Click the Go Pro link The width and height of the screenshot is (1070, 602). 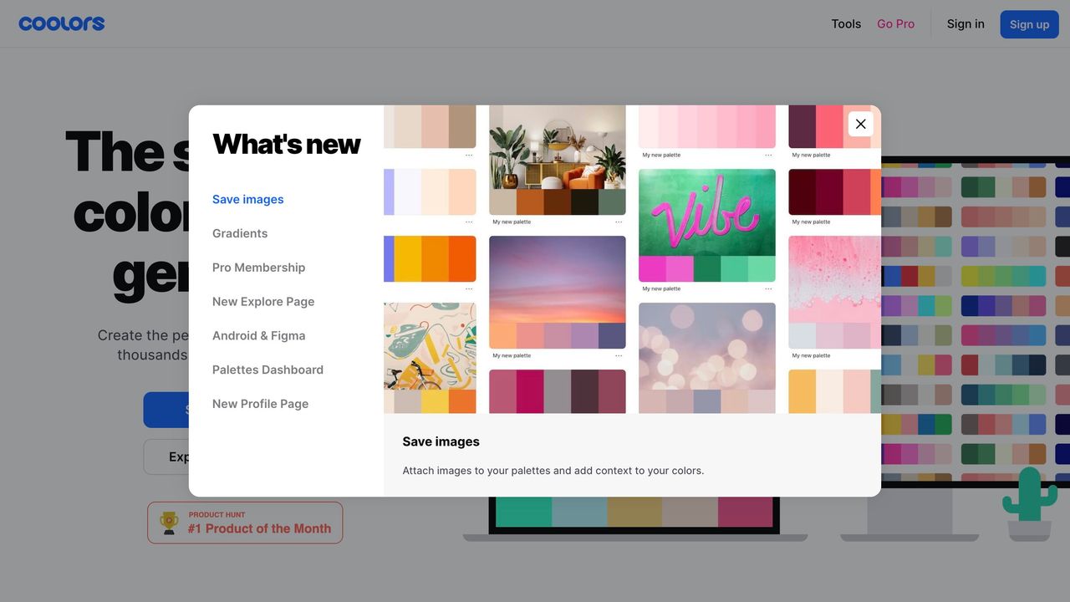click(895, 23)
